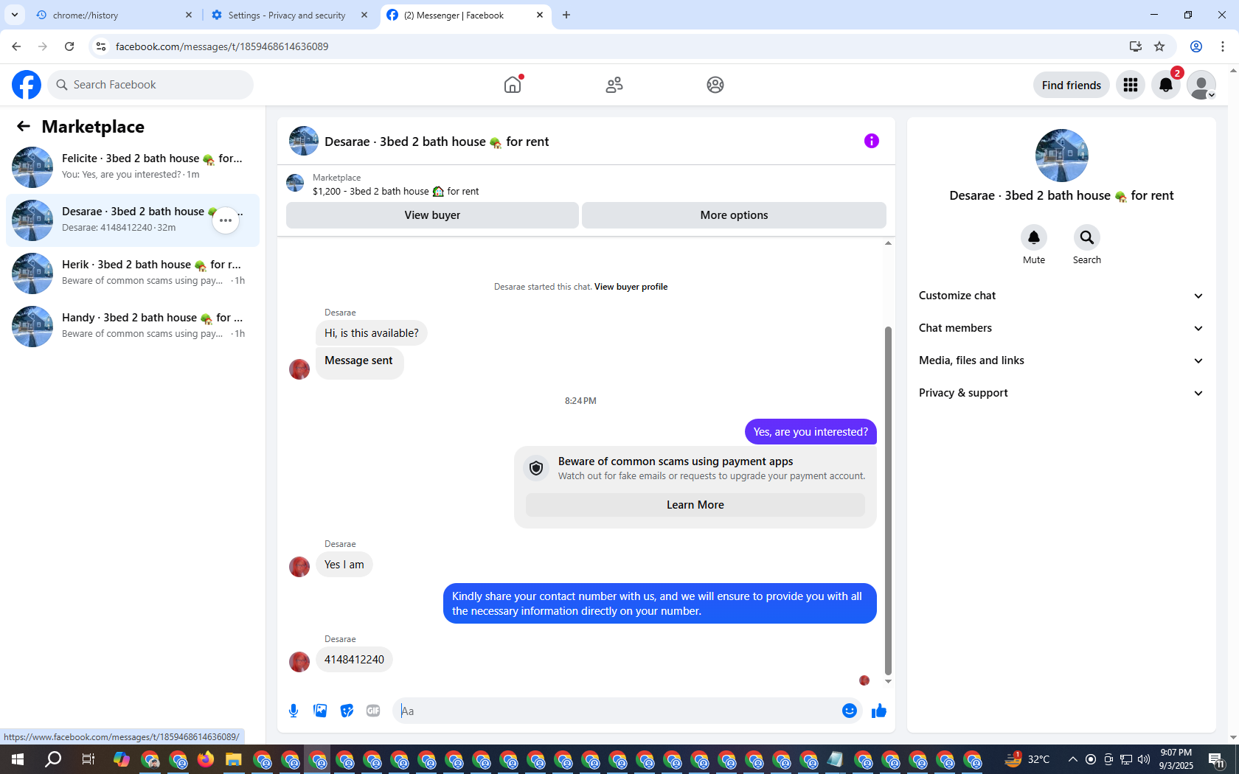Click the View buyer button
The image size is (1239, 774).
click(x=432, y=215)
